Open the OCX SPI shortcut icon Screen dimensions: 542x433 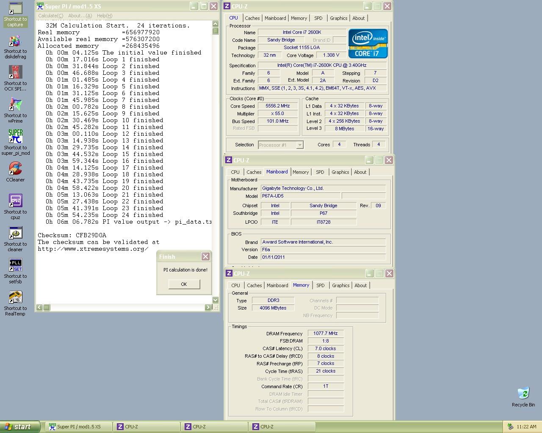coord(15,79)
